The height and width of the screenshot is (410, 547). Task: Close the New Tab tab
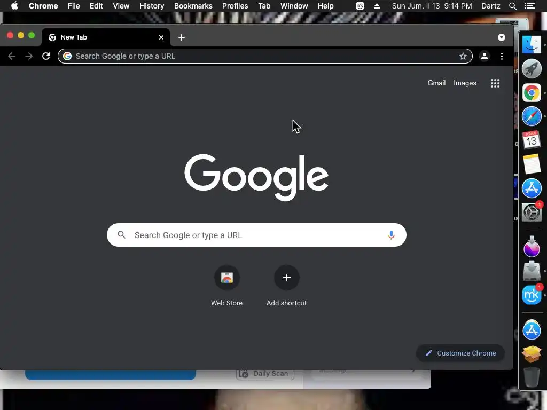[161, 37]
